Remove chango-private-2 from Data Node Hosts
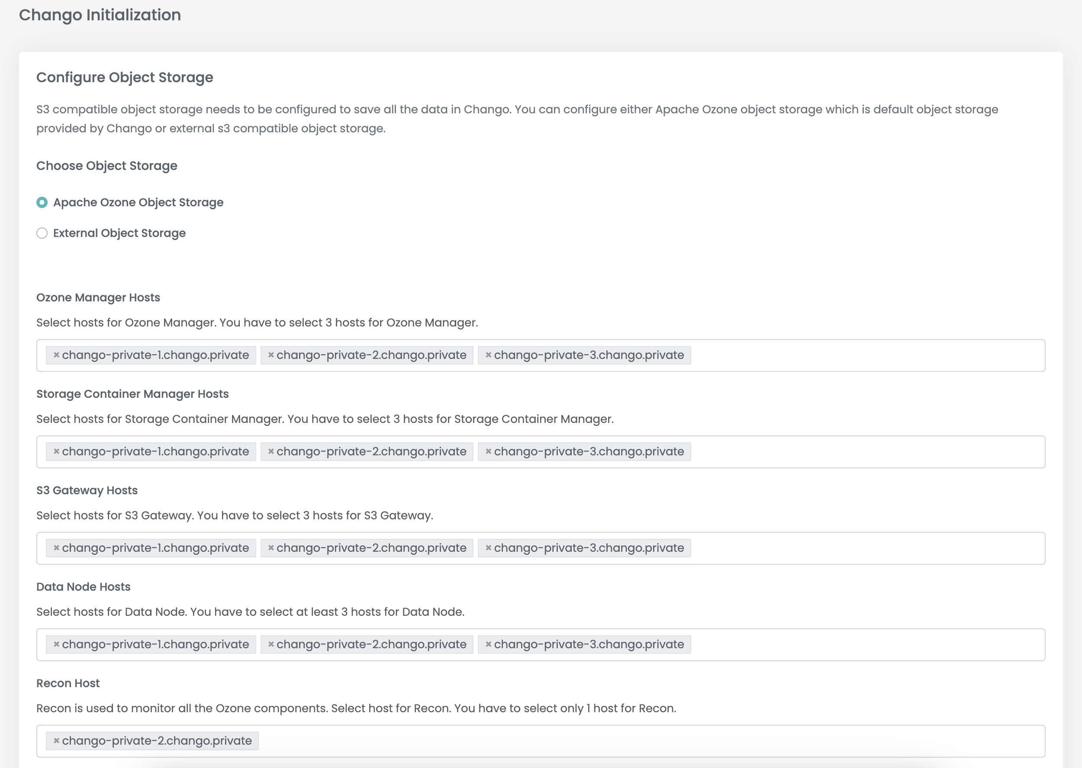1082x768 pixels. (271, 645)
